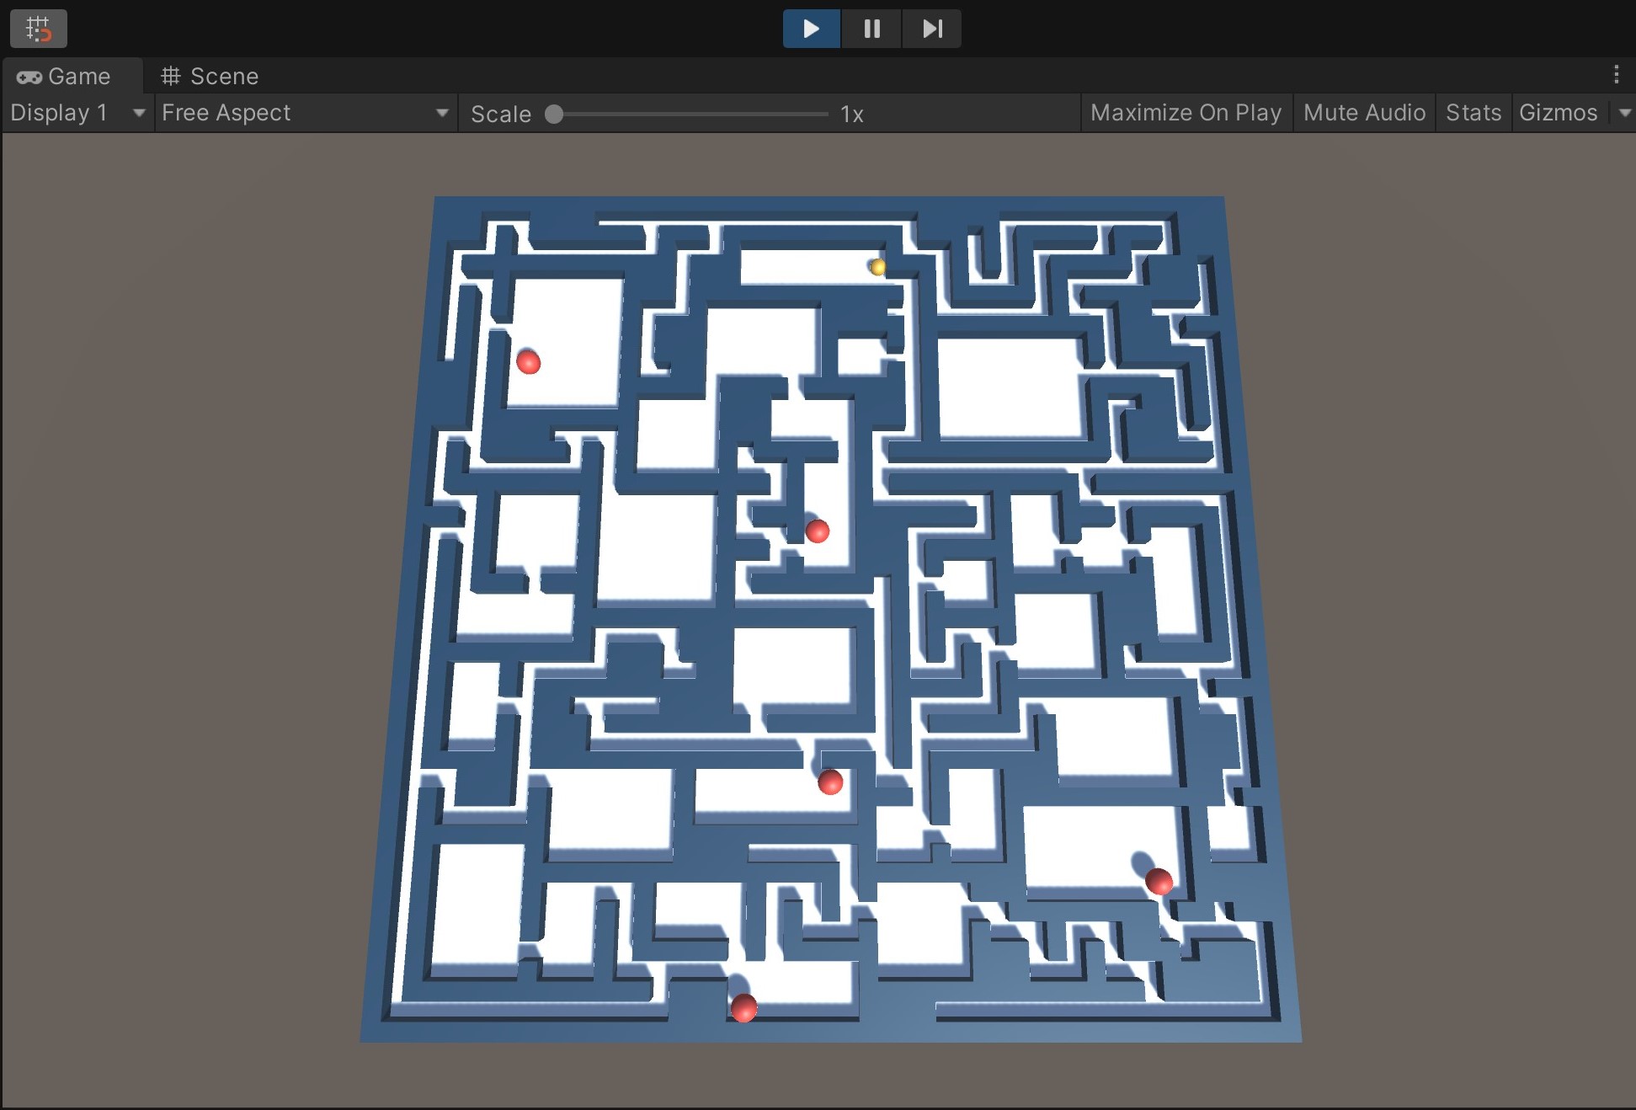Pause the running game

coord(871,29)
